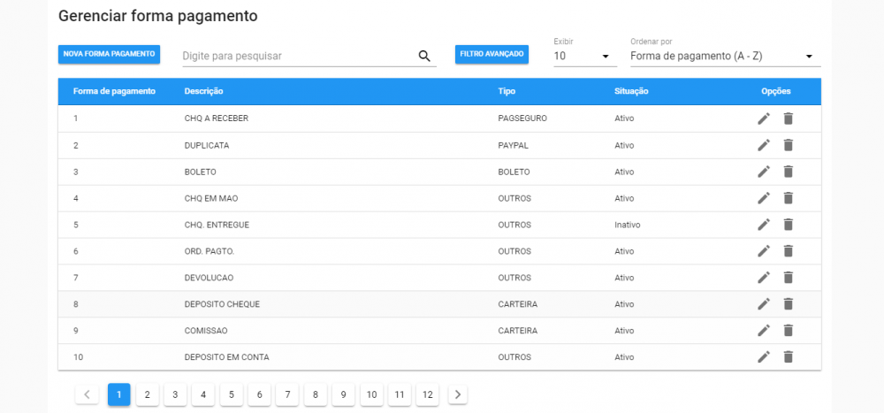Focus the Digite para pesquisar search field
Image resolution: width=884 pixels, height=413 pixels.
click(296, 56)
